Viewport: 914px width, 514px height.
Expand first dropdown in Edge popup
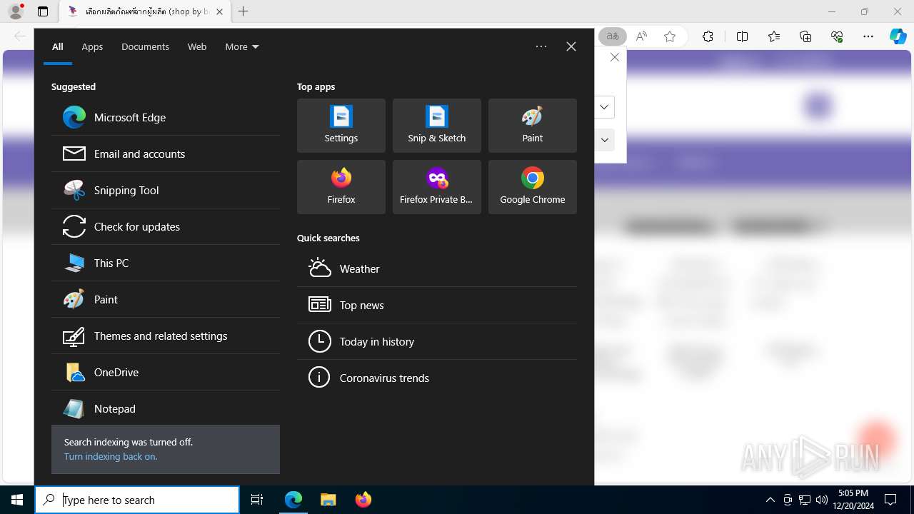tap(604, 107)
